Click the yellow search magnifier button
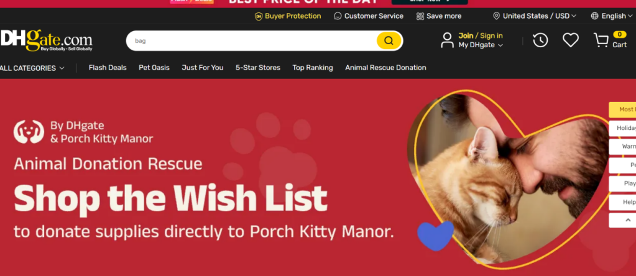636x276 pixels. 389,40
